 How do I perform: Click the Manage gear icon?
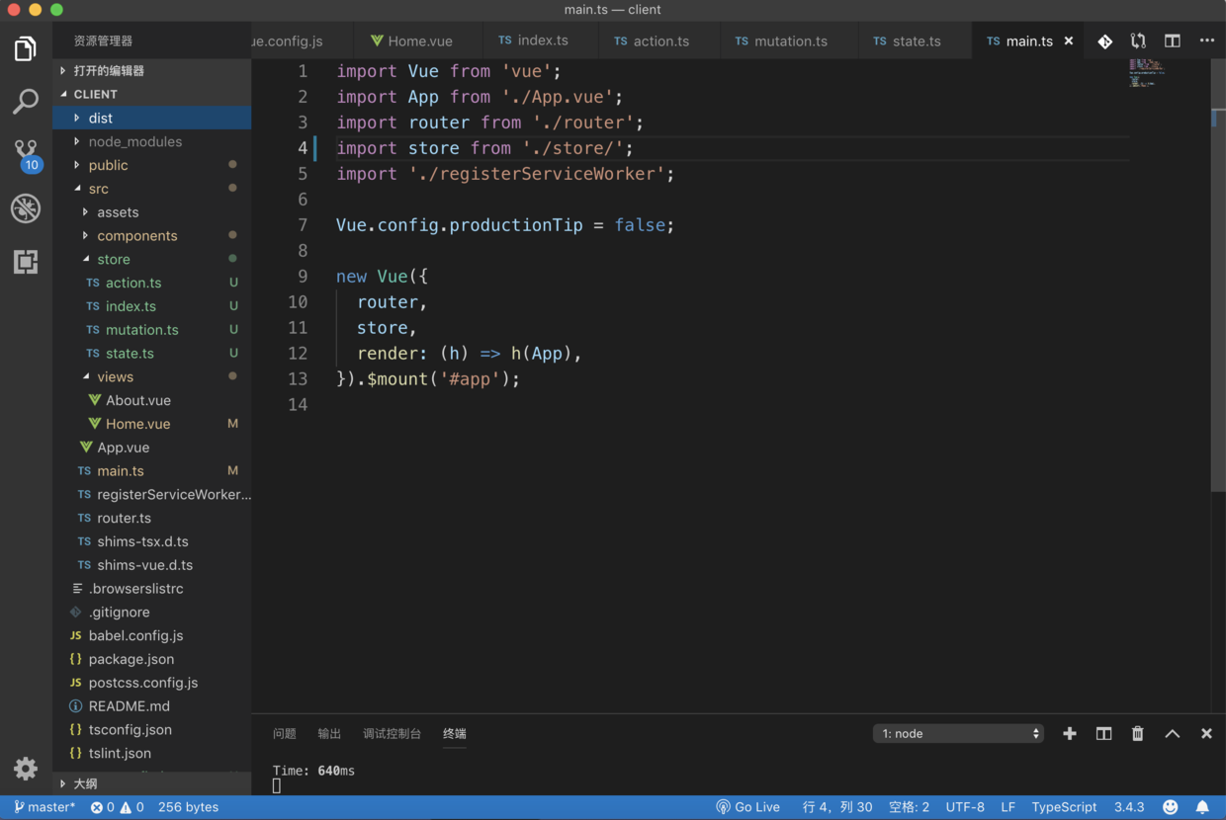(26, 769)
